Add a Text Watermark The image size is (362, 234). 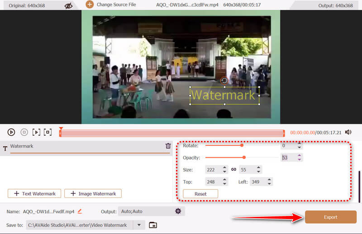34,194
